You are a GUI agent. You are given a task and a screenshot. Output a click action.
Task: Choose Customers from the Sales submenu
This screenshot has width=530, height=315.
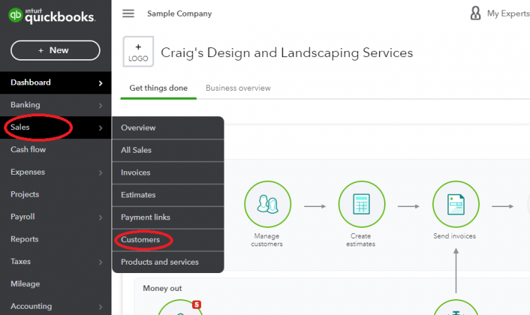(140, 240)
